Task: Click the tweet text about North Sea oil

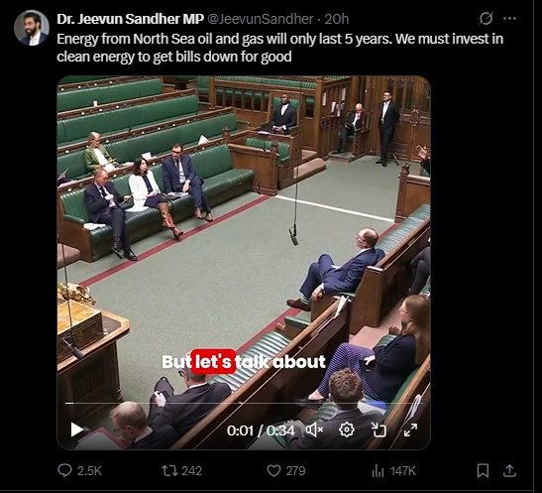Action: point(280,48)
